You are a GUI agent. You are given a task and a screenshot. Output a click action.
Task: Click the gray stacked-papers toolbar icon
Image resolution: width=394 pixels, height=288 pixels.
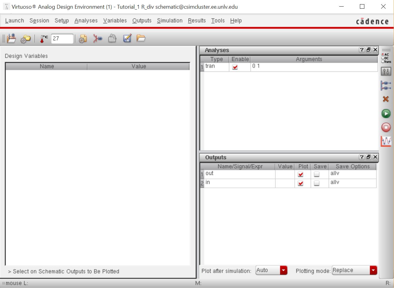coord(112,38)
